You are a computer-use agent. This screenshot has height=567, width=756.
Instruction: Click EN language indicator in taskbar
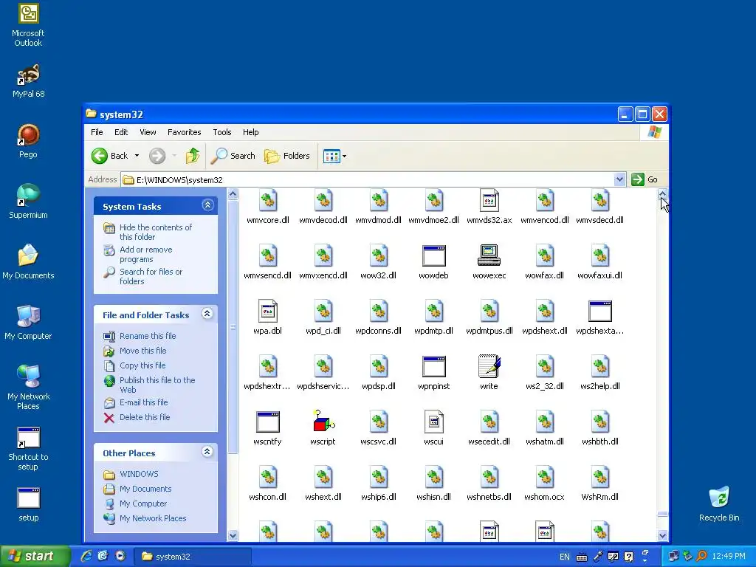[565, 557]
